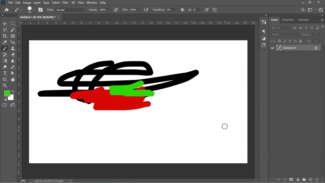The image size is (325, 183).
Task: Select the Move tool
Action: [5, 24]
